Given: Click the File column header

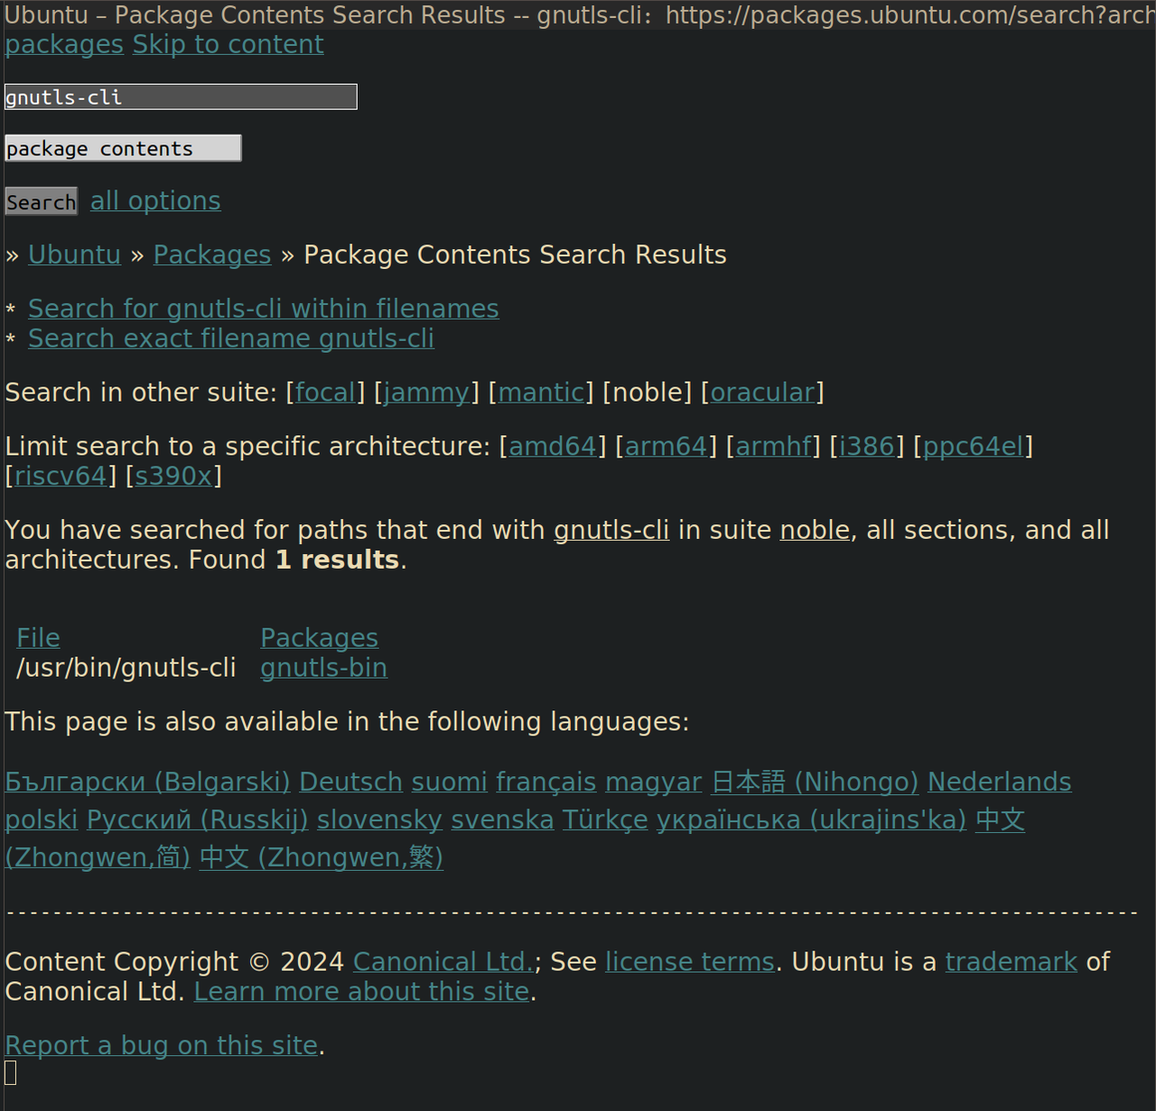Looking at the screenshot, I should (38, 638).
